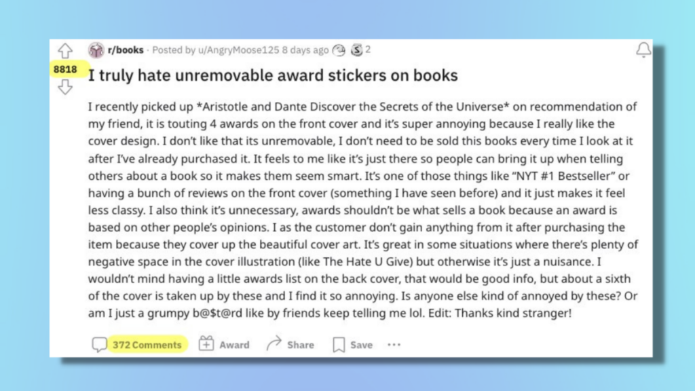This screenshot has width=695, height=391.
Task: Click the gift box Award icon
Action: pyautogui.click(x=206, y=343)
